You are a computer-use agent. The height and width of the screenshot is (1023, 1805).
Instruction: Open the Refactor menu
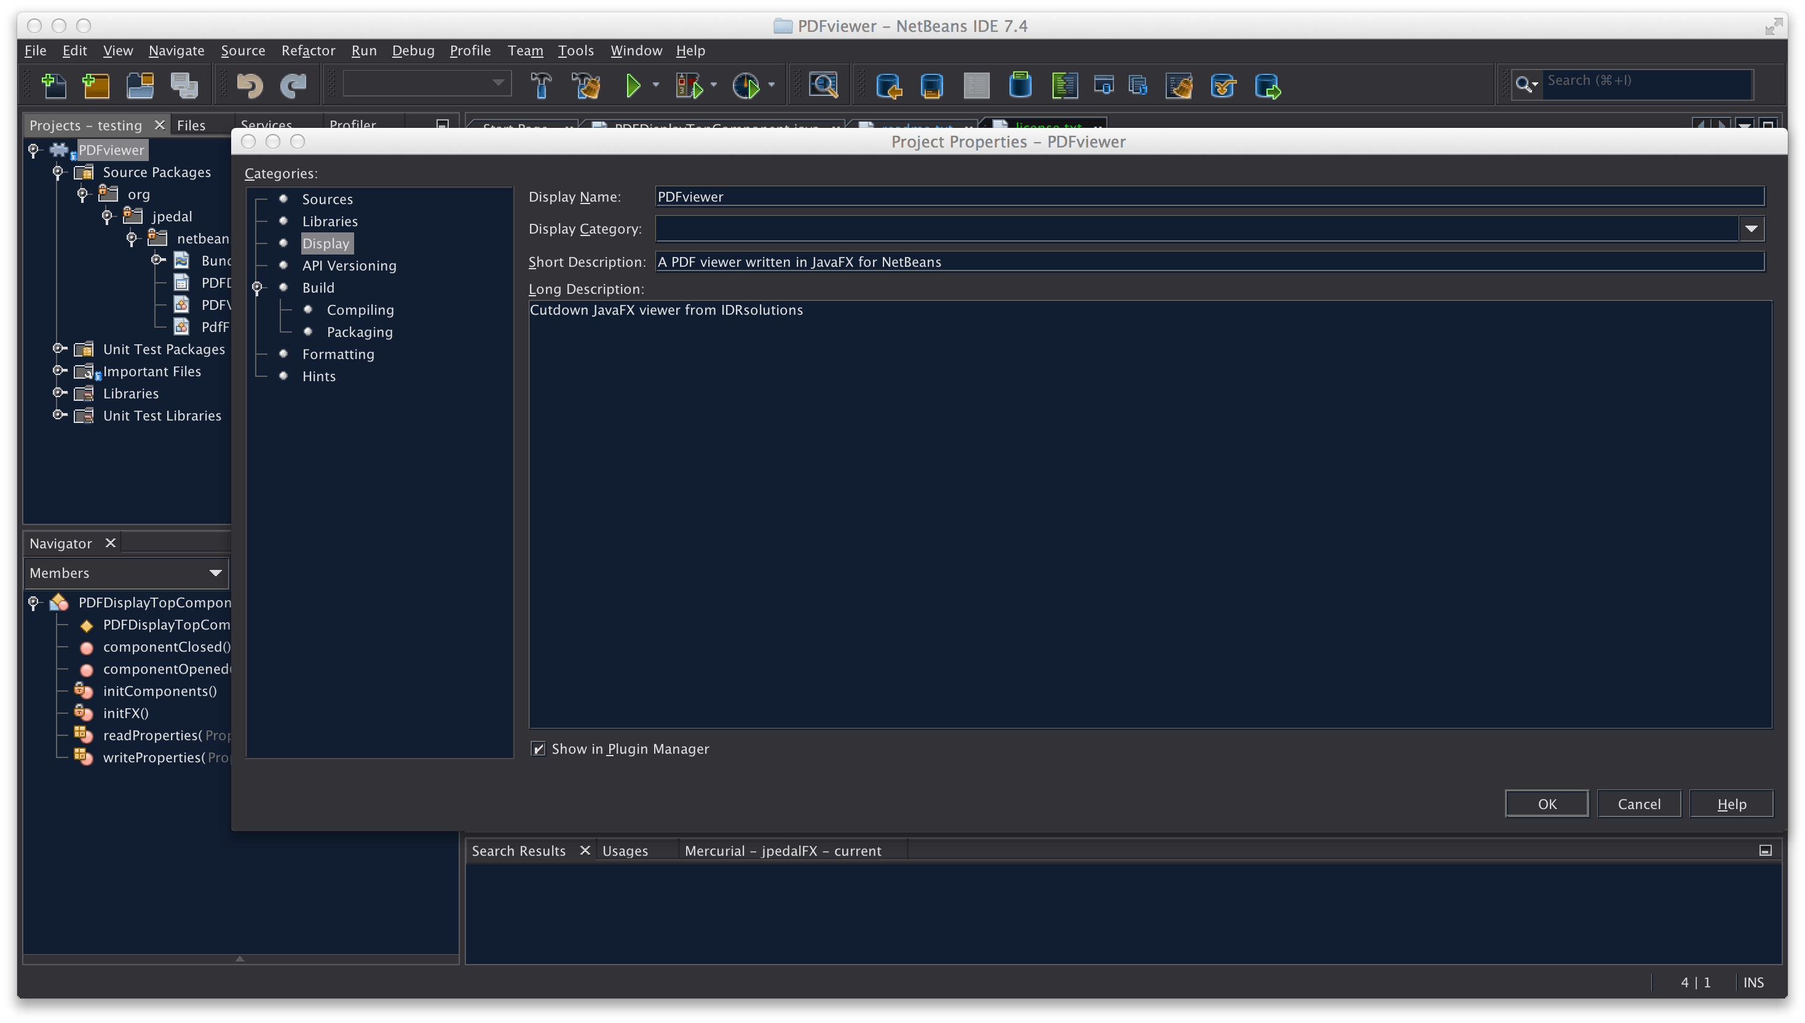[308, 50]
